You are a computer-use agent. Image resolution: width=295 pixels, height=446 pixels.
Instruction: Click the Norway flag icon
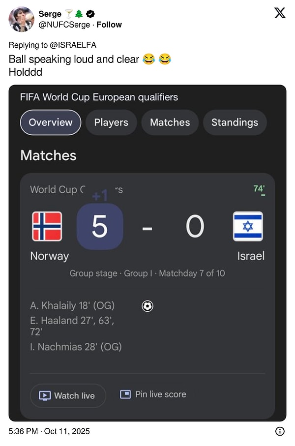click(47, 226)
